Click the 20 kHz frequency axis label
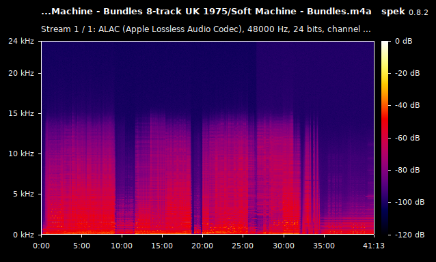436x262 pixels. coord(21,73)
